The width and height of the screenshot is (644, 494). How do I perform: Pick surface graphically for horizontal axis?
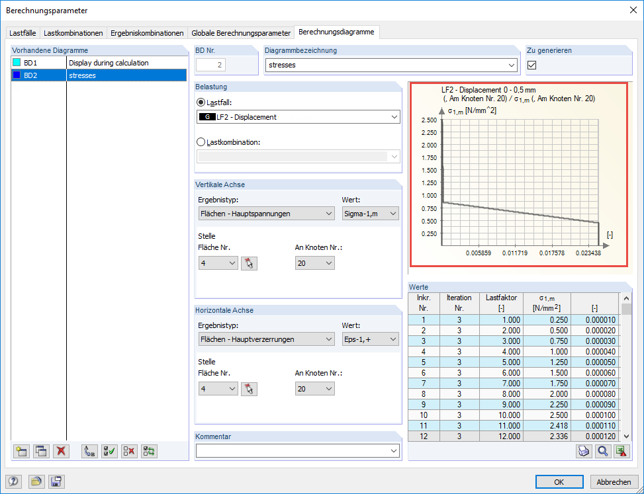(249, 389)
